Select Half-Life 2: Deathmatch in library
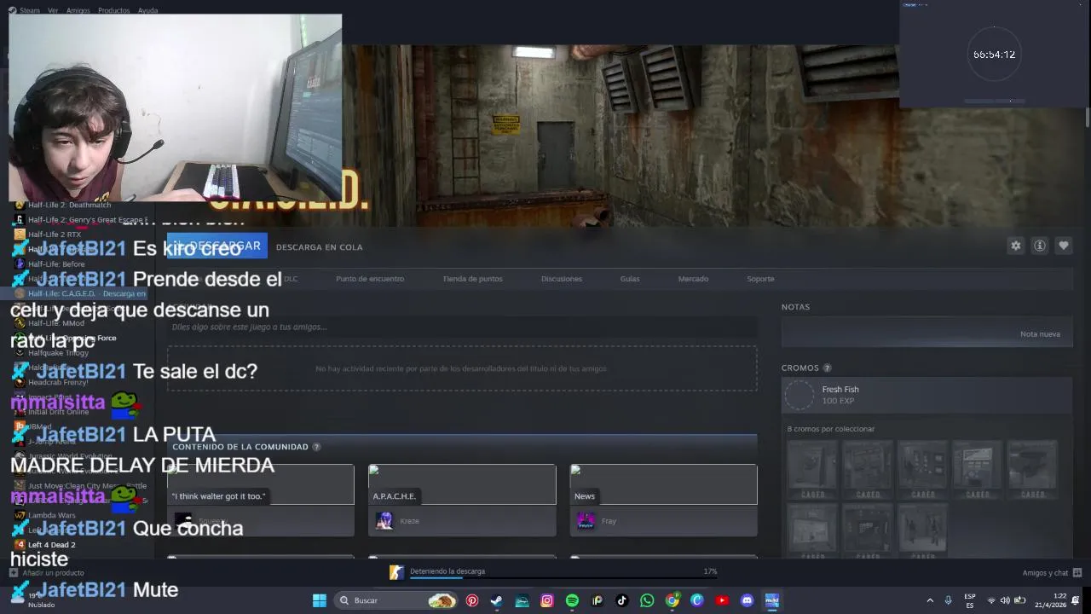Image resolution: width=1091 pixels, height=614 pixels. click(69, 205)
